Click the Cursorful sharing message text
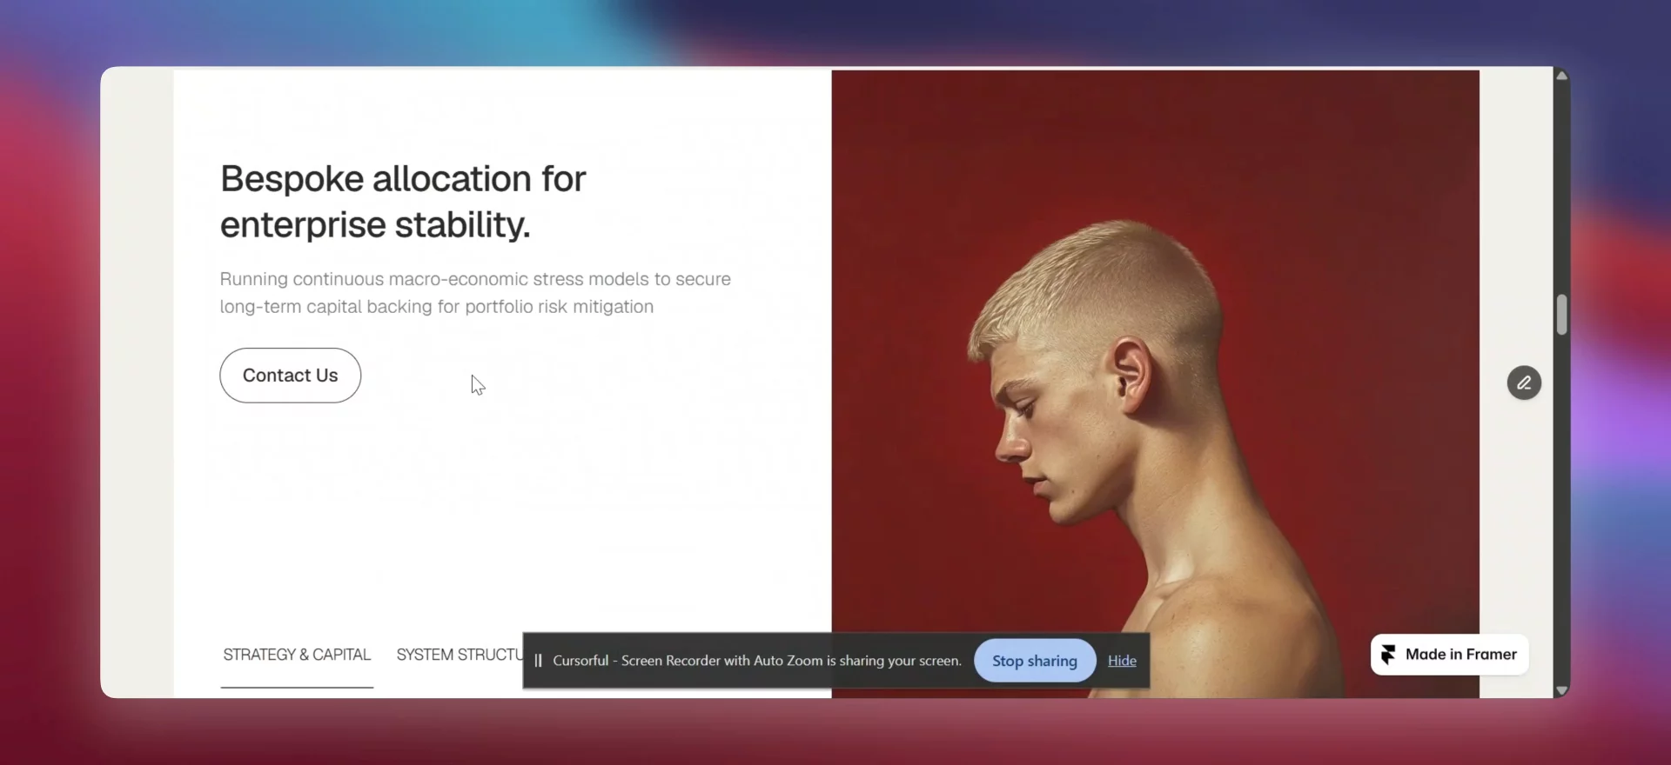This screenshot has height=765, width=1671. pyautogui.click(x=757, y=661)
